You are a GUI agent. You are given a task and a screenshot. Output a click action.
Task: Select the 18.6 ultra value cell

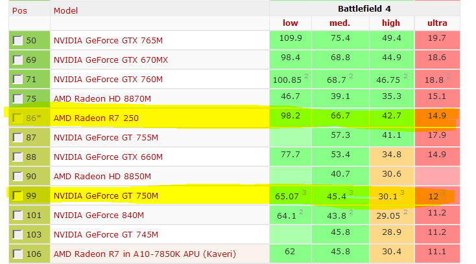tap(437, 60)
